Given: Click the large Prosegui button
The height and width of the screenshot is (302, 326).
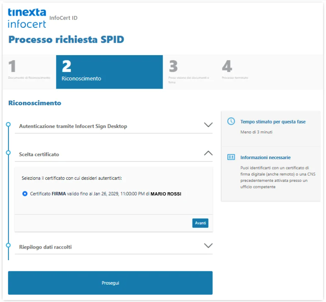Looking at the screenshot, I should point(110,283).
